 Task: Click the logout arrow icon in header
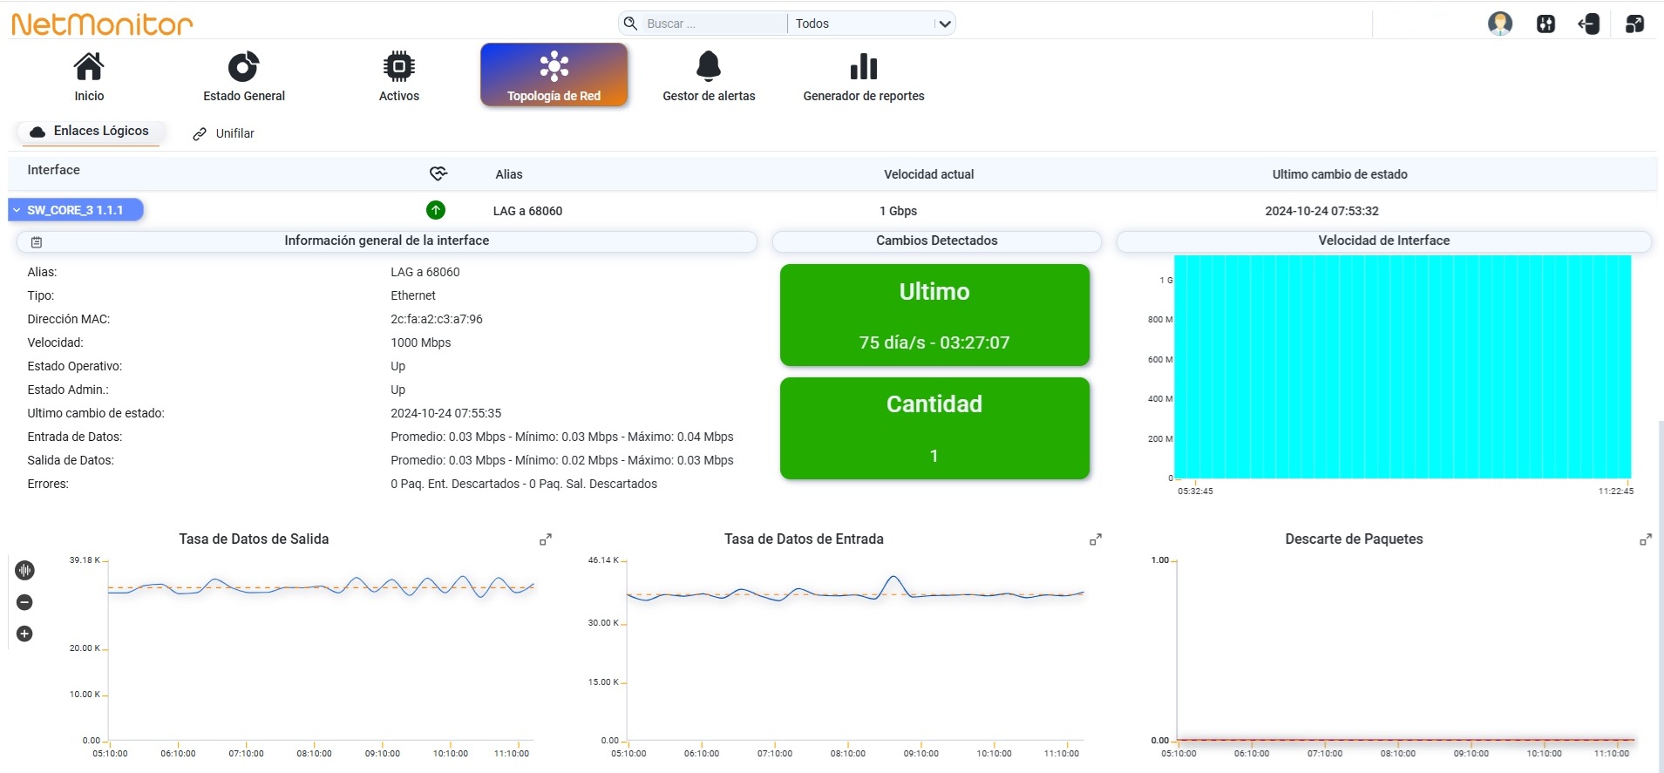[1589, 24]
